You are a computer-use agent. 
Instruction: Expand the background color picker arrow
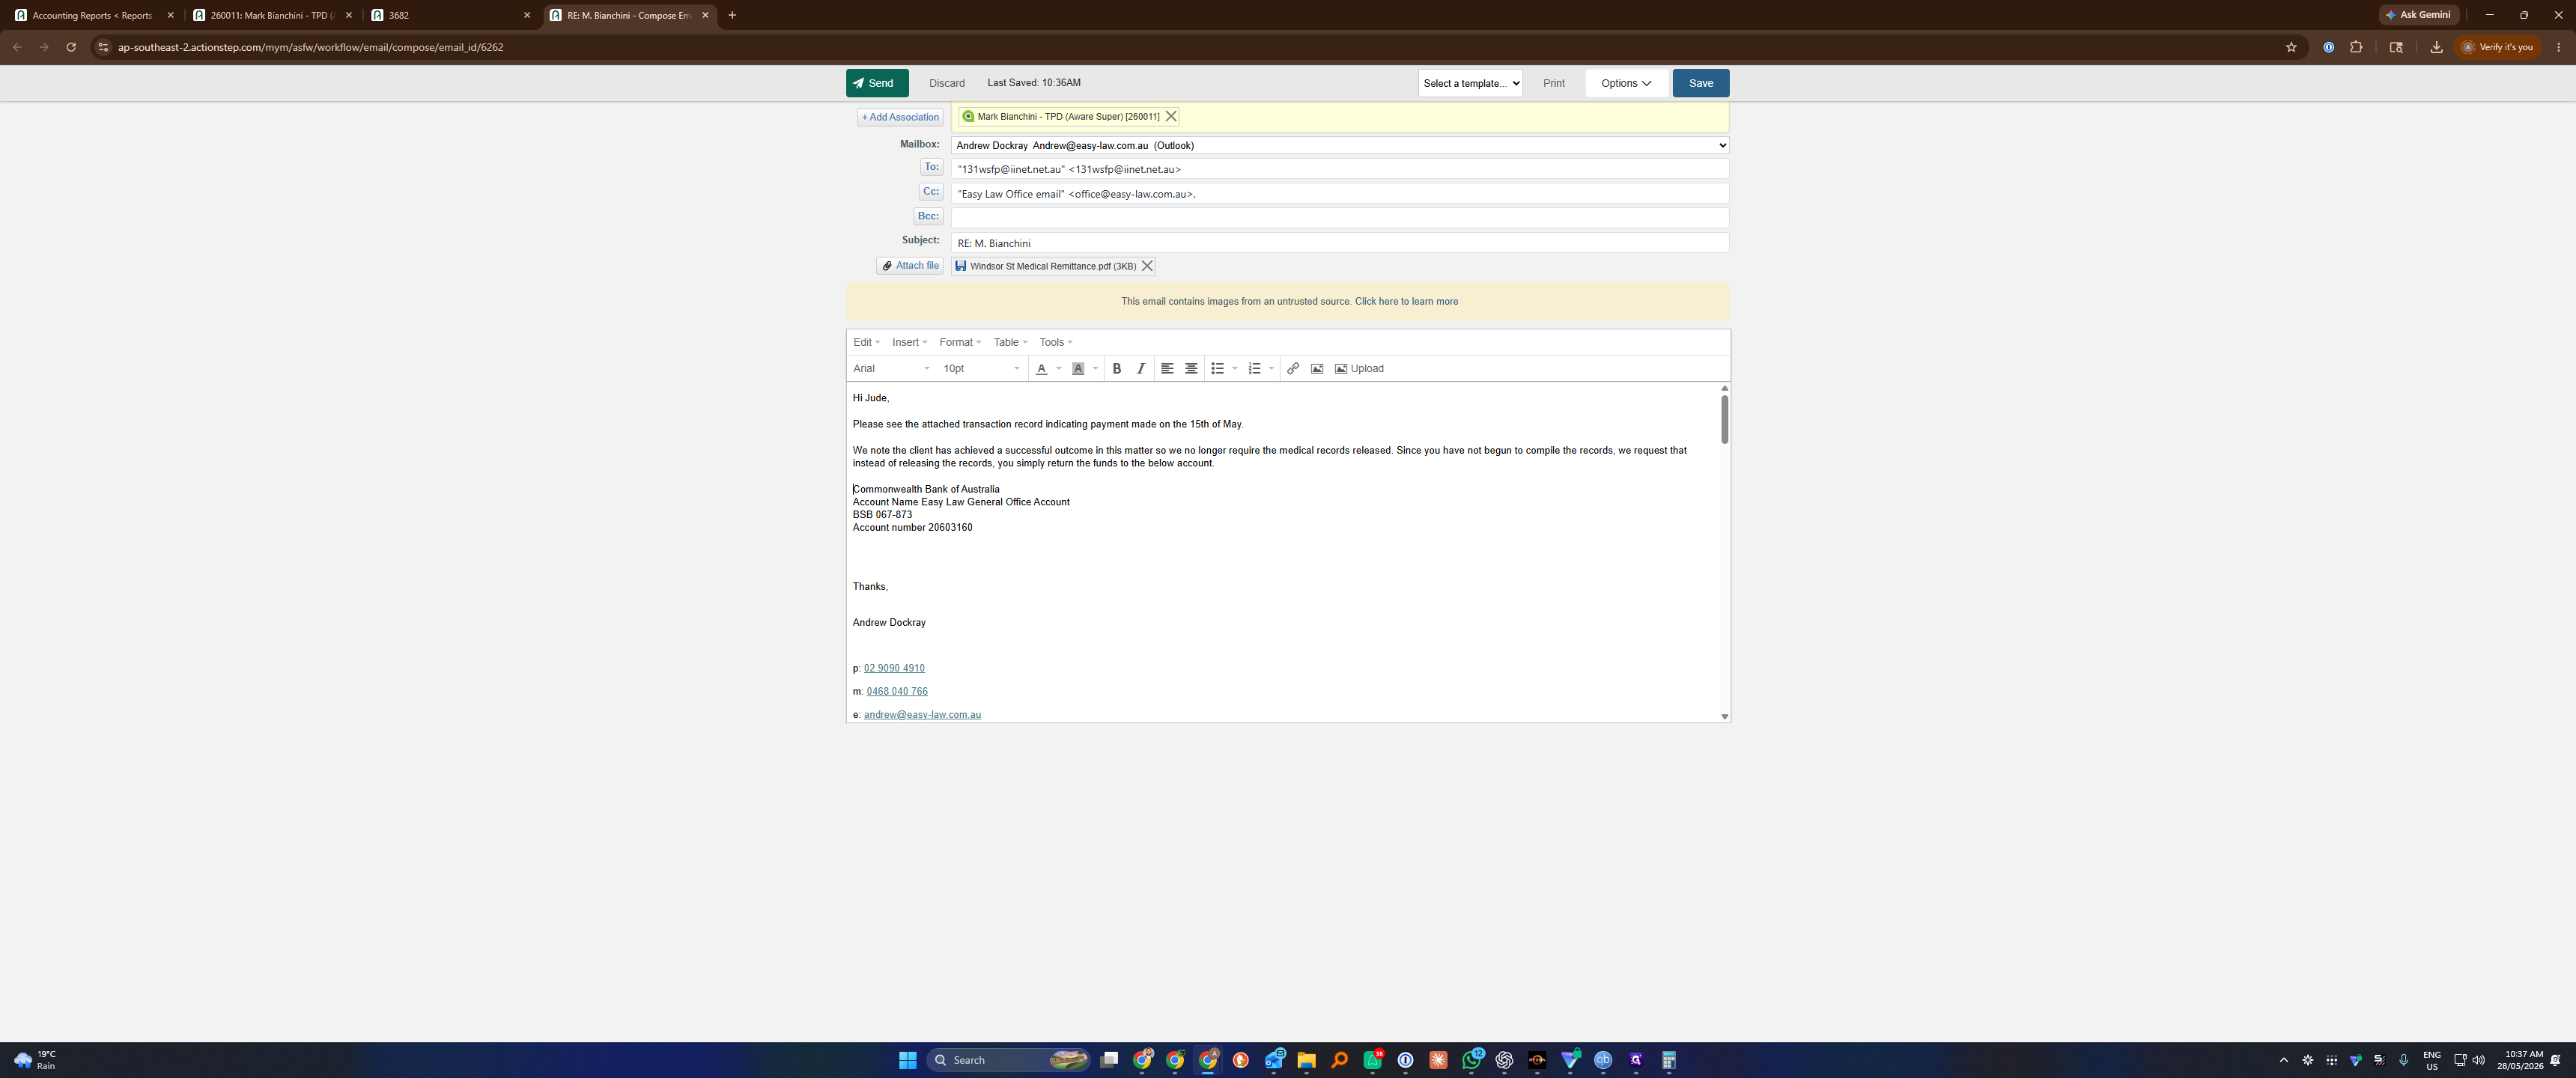pos(1095,369)
